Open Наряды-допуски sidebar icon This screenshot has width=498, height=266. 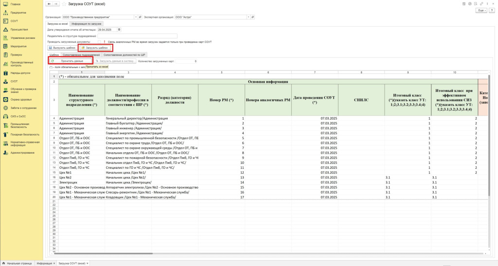(x=5, y=73)
